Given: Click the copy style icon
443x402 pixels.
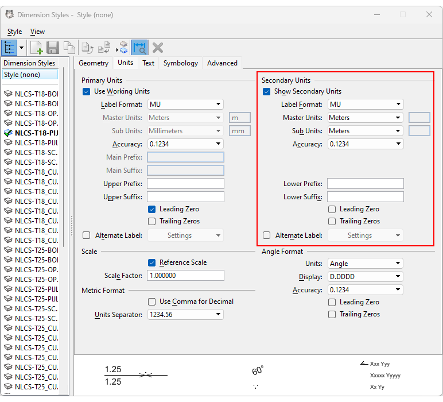Looking at the screenshot, I should [x=69, y=48].
